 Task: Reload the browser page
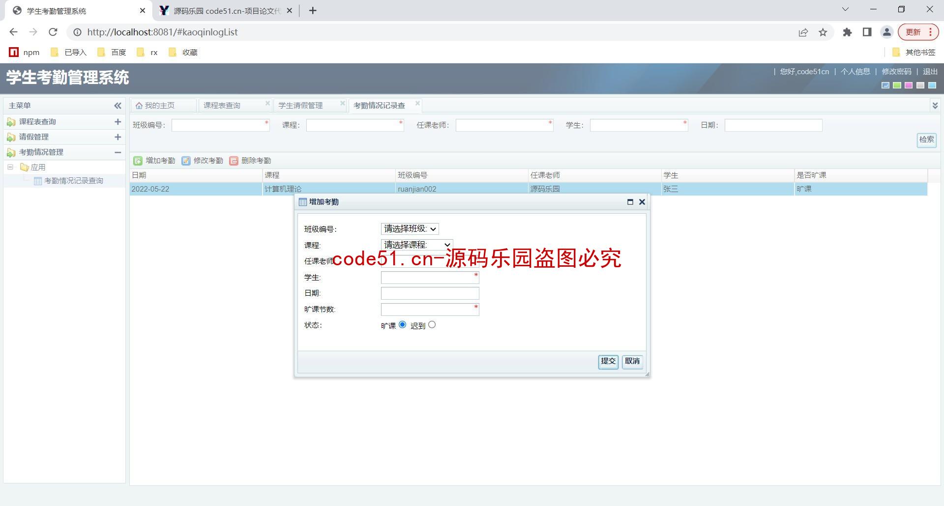point(53,32)
